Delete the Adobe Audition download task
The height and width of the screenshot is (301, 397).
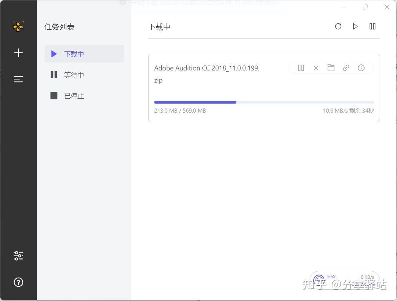(x=316, y=68)
